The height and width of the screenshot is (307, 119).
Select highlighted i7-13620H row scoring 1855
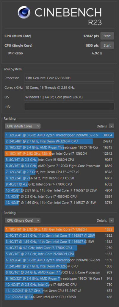point(59,229)
